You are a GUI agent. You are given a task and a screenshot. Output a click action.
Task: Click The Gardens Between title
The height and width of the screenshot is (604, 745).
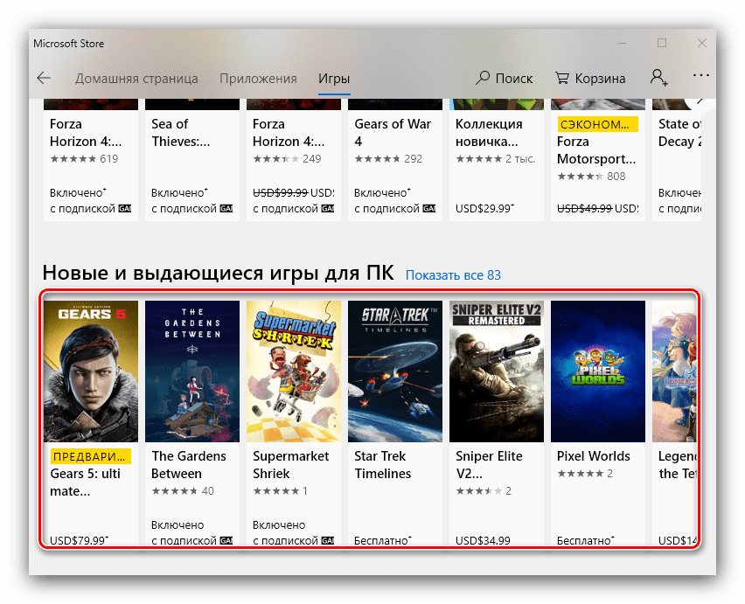click(189, 465)
